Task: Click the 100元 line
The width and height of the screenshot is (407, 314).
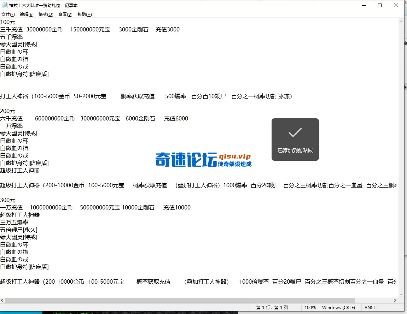Action: pos(8,22)
